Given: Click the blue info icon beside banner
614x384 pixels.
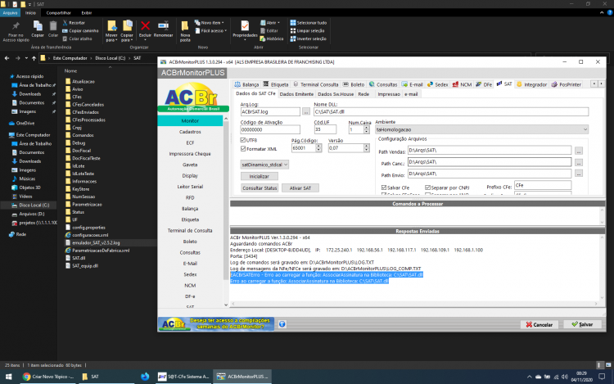Looking at the screenshot, I should tap(282, 324).
